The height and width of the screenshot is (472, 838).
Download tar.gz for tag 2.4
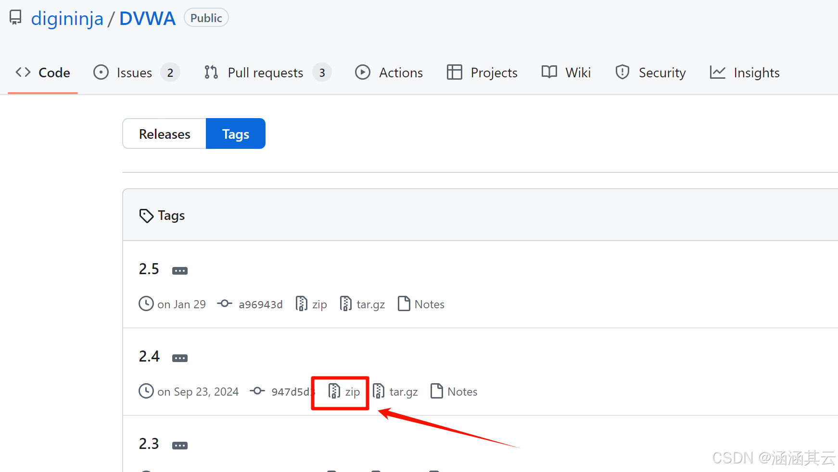[404, 392]
